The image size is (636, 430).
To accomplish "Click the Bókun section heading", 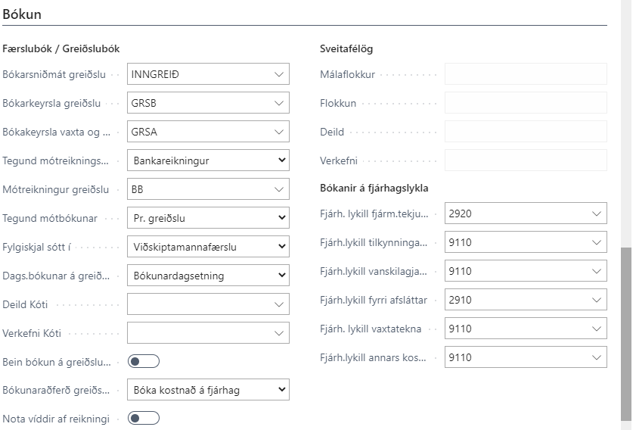I will click(x=22, y=14).
